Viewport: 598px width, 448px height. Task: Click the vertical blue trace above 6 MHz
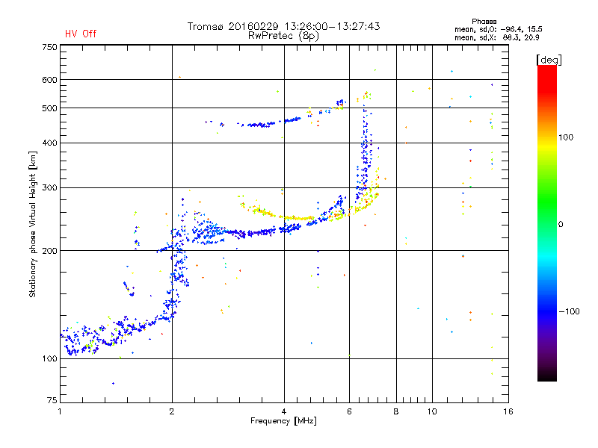coord(366,152)
